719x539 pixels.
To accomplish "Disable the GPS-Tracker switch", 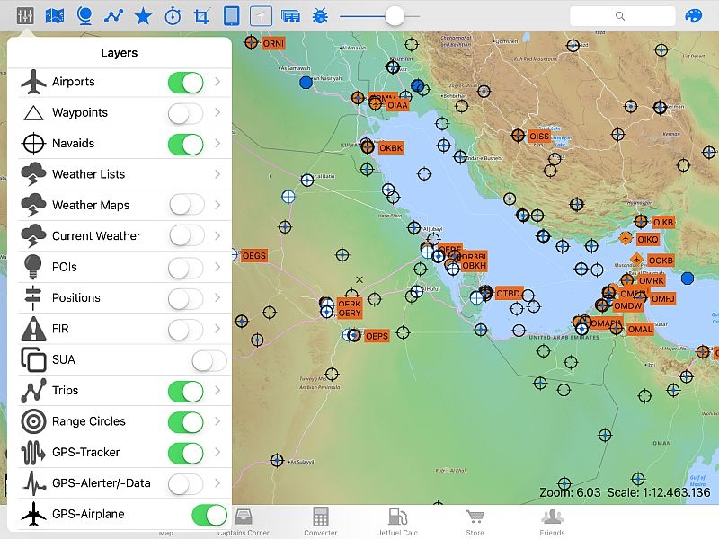I will click(186, 454).
